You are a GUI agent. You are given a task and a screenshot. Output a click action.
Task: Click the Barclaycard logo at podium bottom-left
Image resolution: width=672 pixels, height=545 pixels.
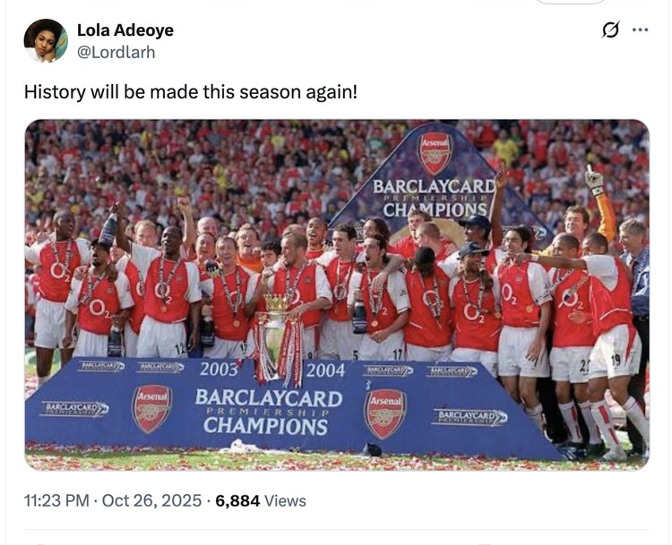pos(74,408)
